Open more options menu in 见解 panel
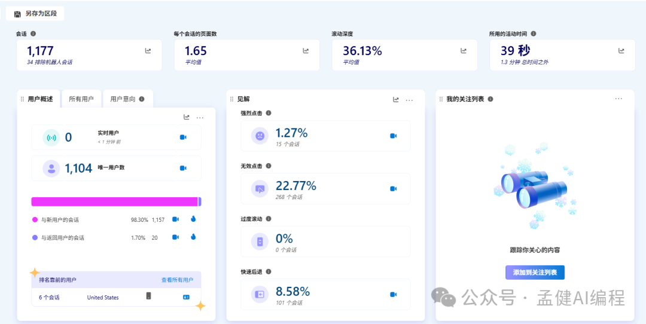The image size is (646, 324). tap(409, 100)
